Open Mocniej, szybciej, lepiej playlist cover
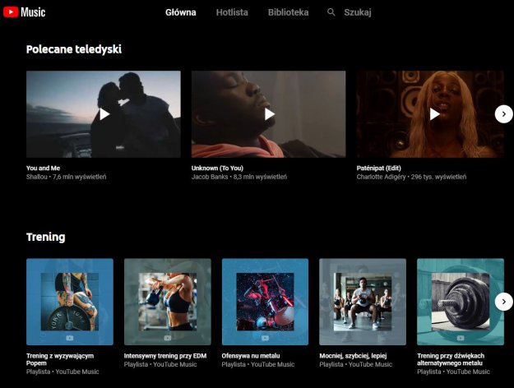 pos(363,302)
